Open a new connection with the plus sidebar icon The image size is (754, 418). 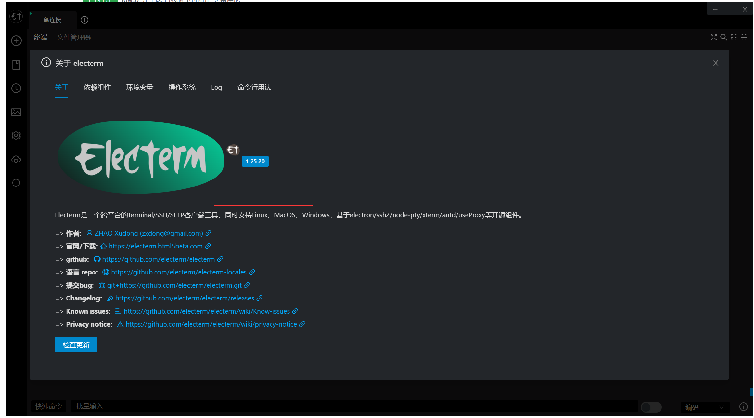coord(16,41)
